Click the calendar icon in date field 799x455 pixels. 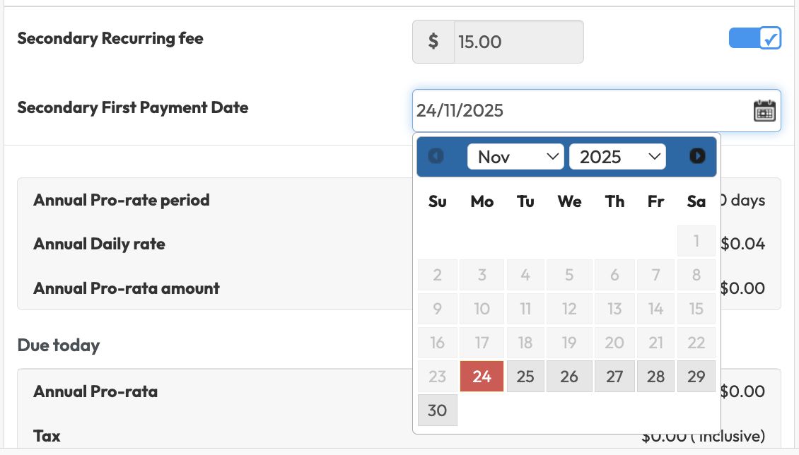coord(764,111)
